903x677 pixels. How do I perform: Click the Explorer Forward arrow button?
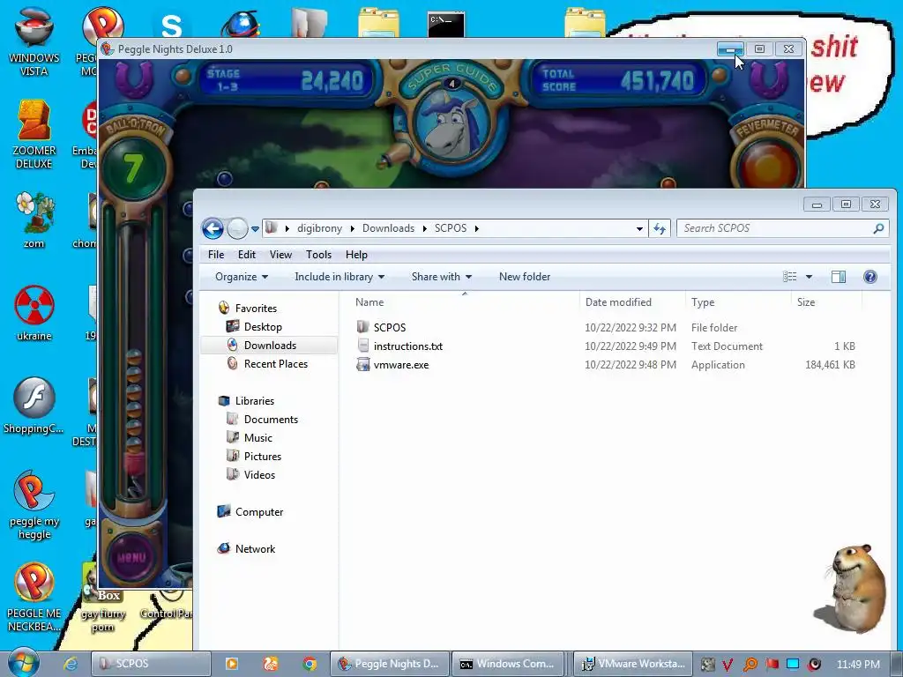pos(237,229)
